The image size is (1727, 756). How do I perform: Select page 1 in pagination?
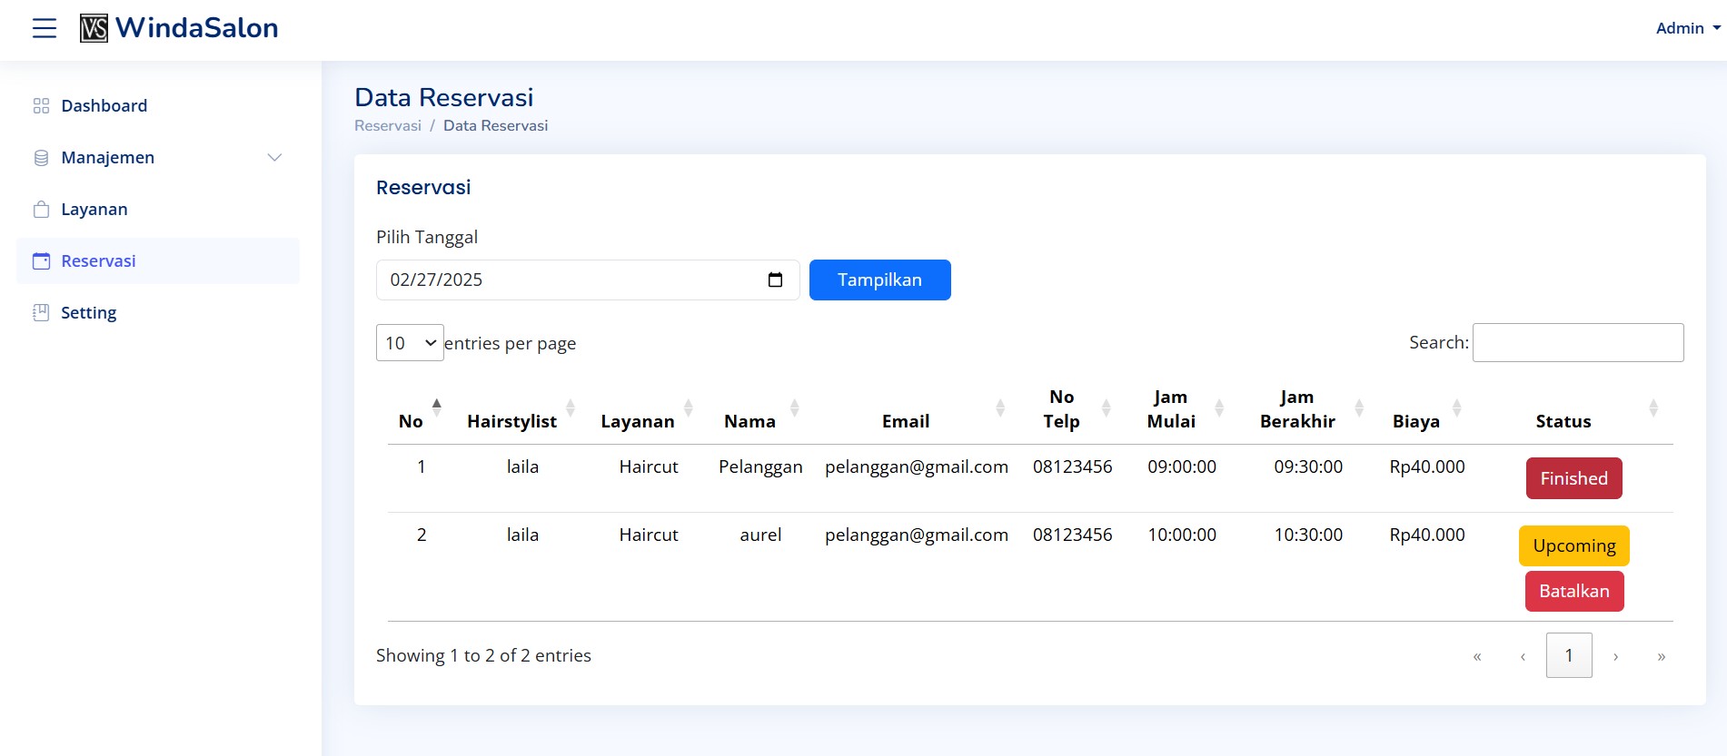tap(1569, 655)
